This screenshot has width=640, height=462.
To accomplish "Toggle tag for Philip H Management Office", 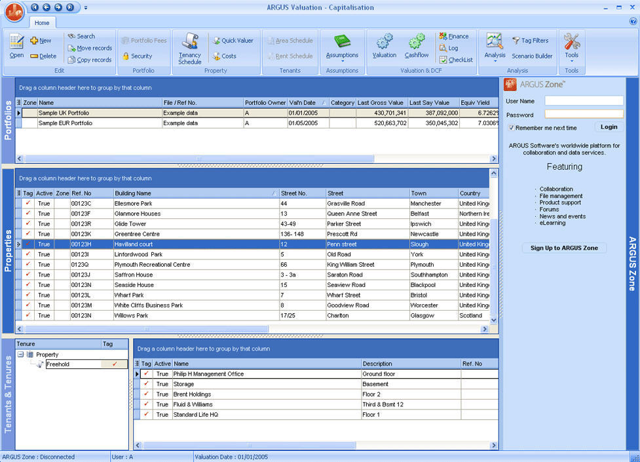I will pos(147,374).
